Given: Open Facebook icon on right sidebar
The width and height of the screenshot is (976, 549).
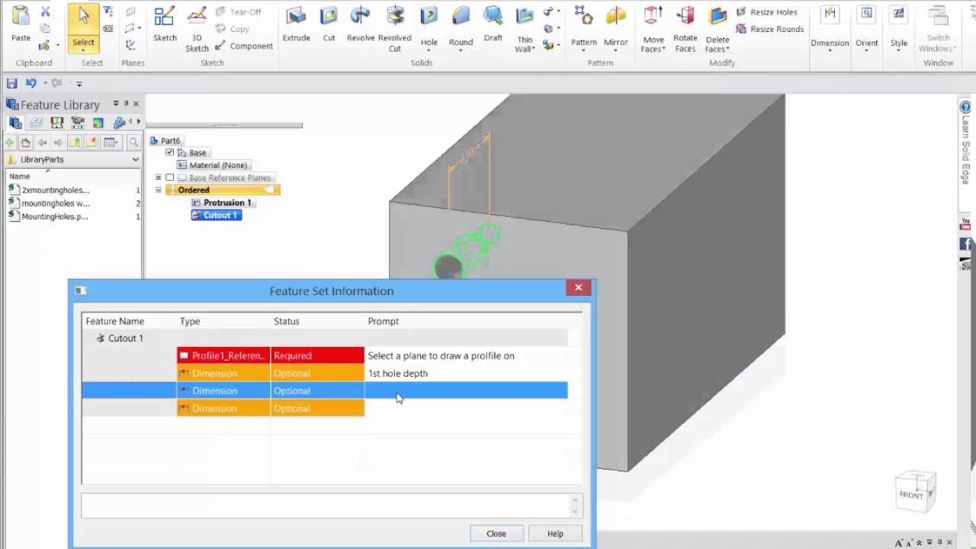Looking at the screenshot, I should 965,244.
